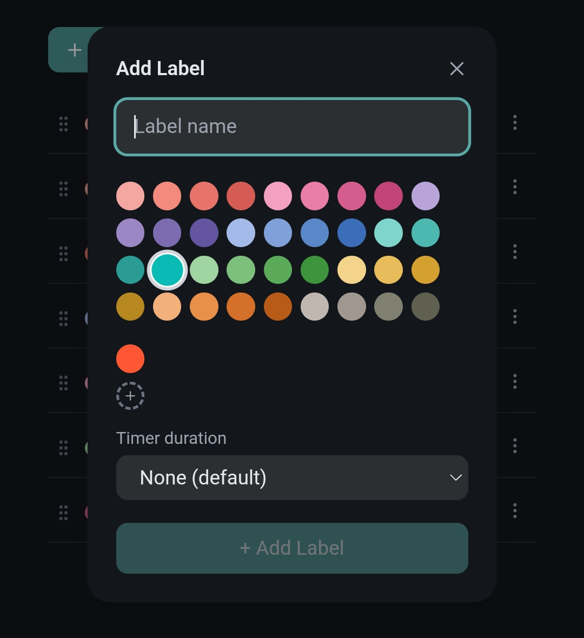Choose the dark olive gray swatch

pyautogui.click(x=426, y=307)
